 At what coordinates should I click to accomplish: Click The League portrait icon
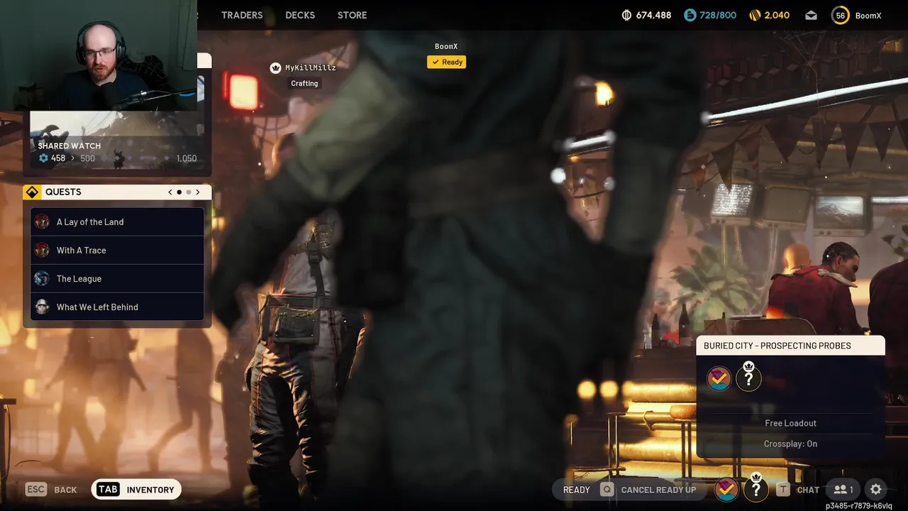click(x=42, y=278)
